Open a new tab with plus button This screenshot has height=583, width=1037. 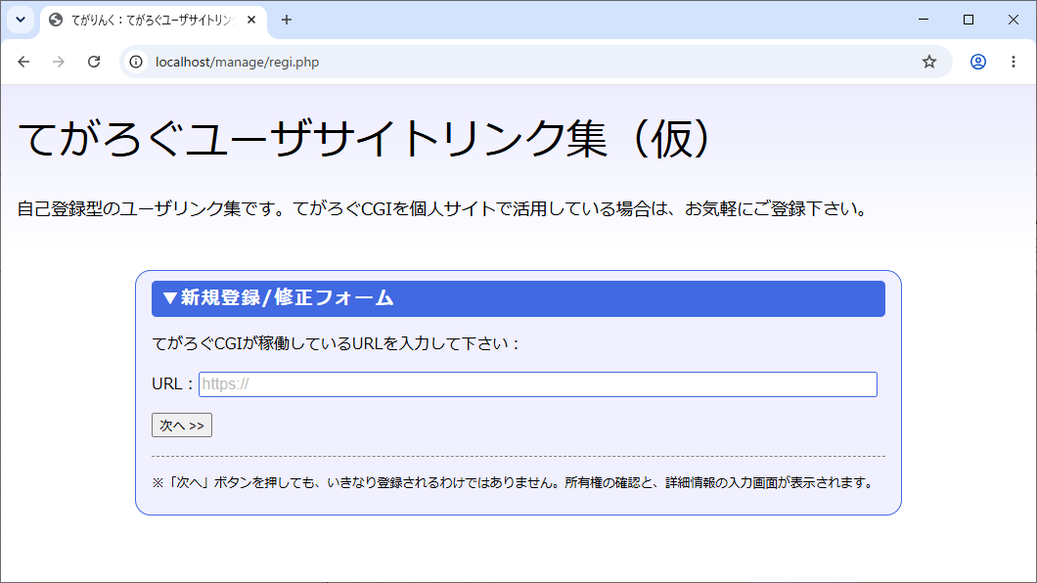point(287,20)
